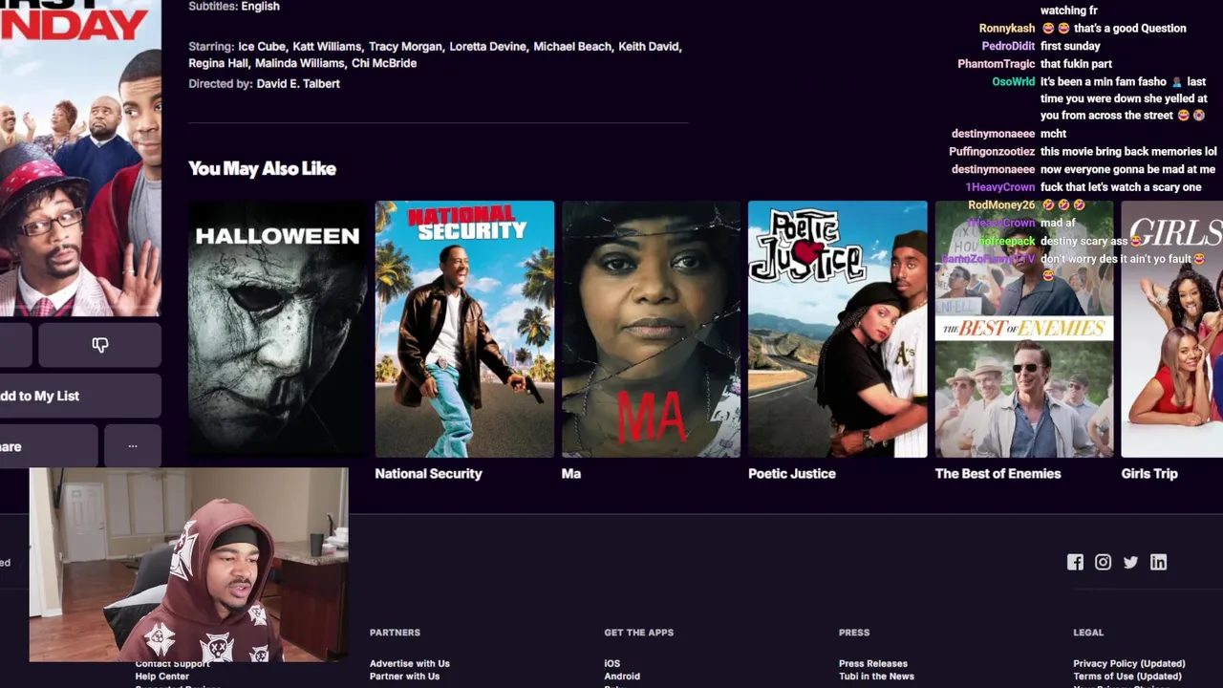Click chat username PhantomTragic
This screenshot has width=1223, height=688.
click(997, 64)
